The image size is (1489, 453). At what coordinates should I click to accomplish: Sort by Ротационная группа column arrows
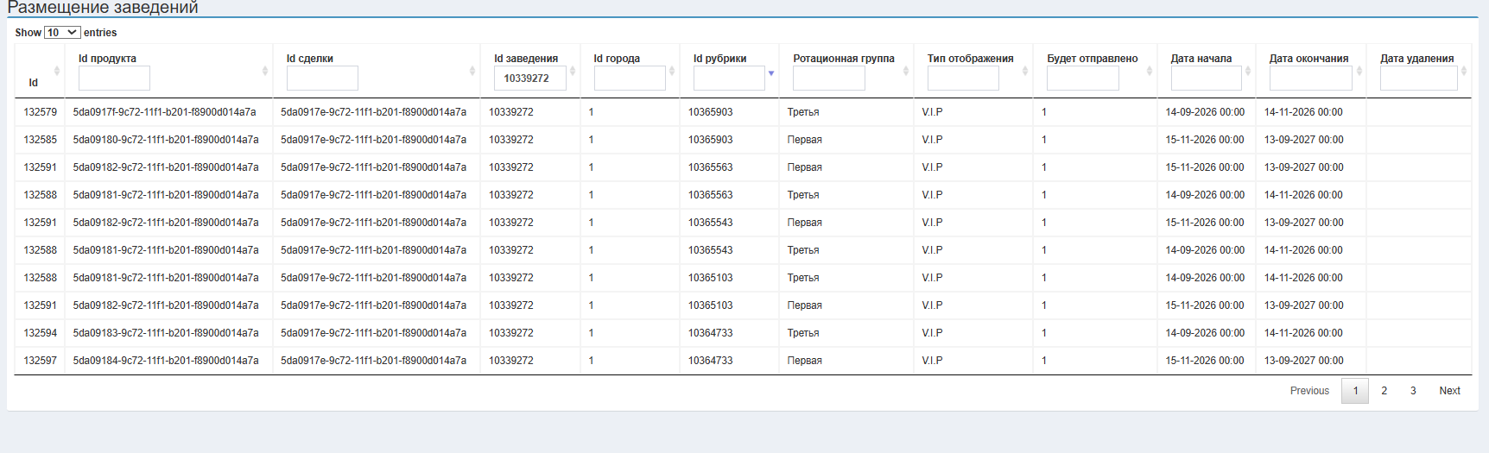pyautogui.click(x=906, y=71)
